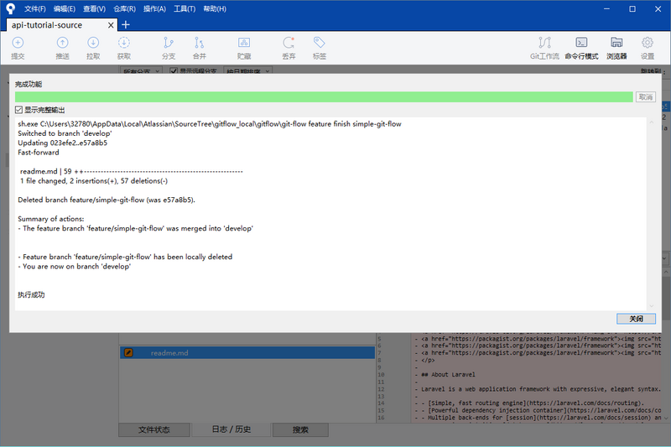Click the green progress bar in 完成功能 dialog
671x447 pixels.
pos(324,97)
